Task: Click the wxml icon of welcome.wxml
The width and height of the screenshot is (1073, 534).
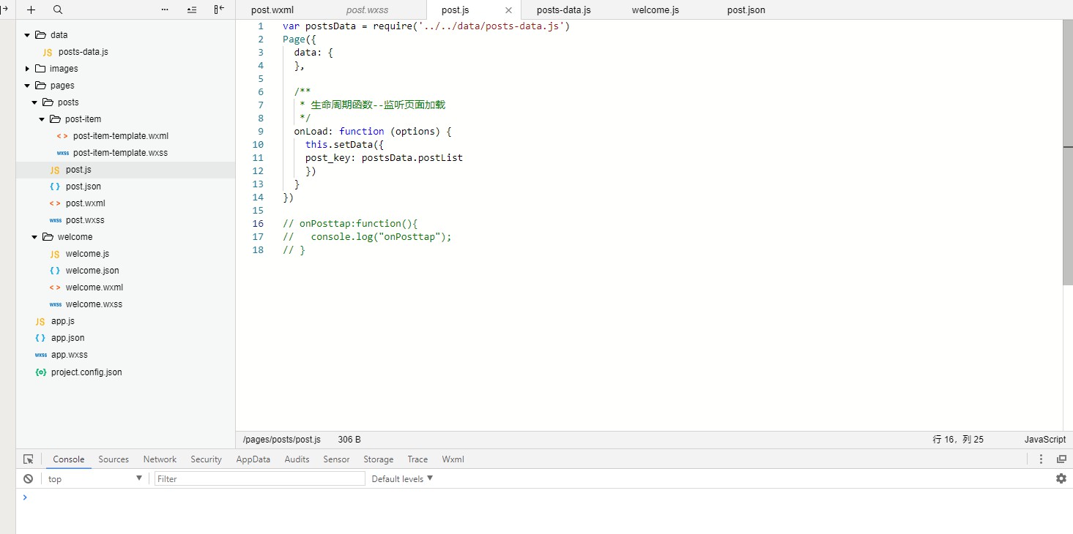Action: pyautogui.click(x=55, y=287)
